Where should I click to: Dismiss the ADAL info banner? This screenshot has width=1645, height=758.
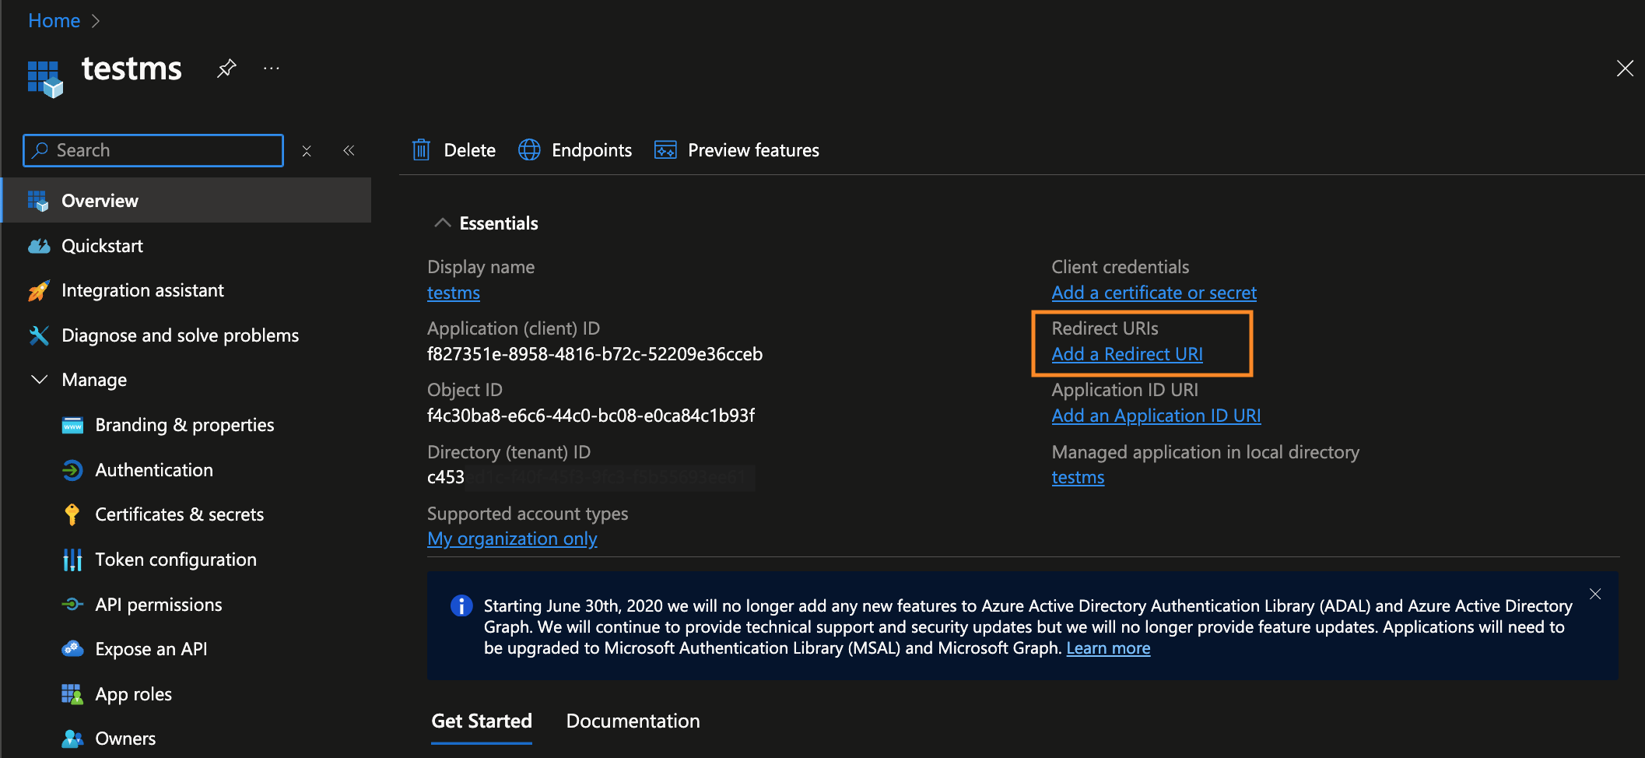pos(1595,595)
